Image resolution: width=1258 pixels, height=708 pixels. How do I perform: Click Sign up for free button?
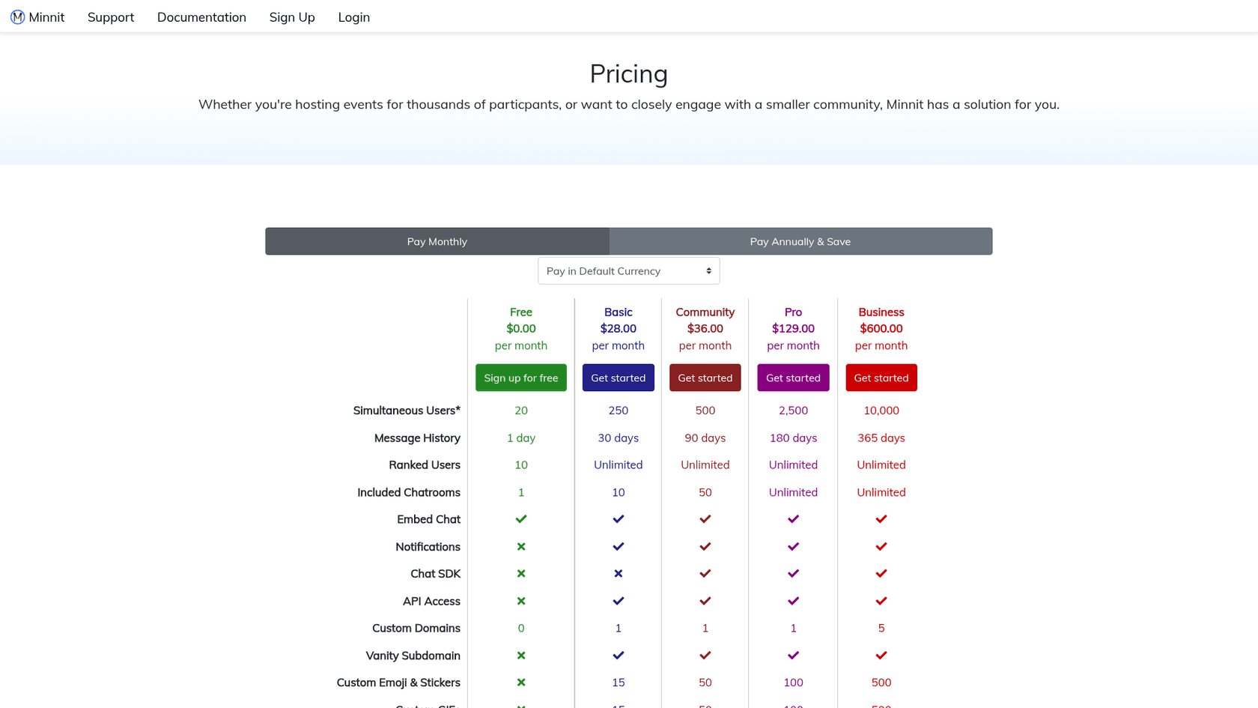[x=521, y=378]
